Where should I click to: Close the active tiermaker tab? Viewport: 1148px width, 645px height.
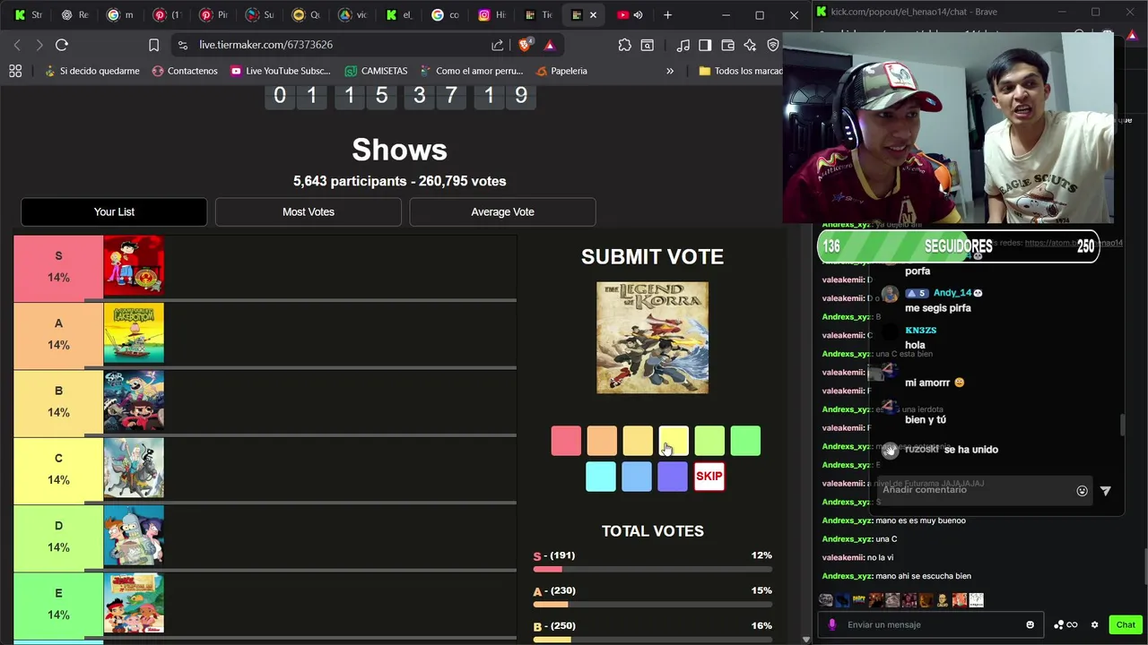pyautogui.click(x=593, y=14)
